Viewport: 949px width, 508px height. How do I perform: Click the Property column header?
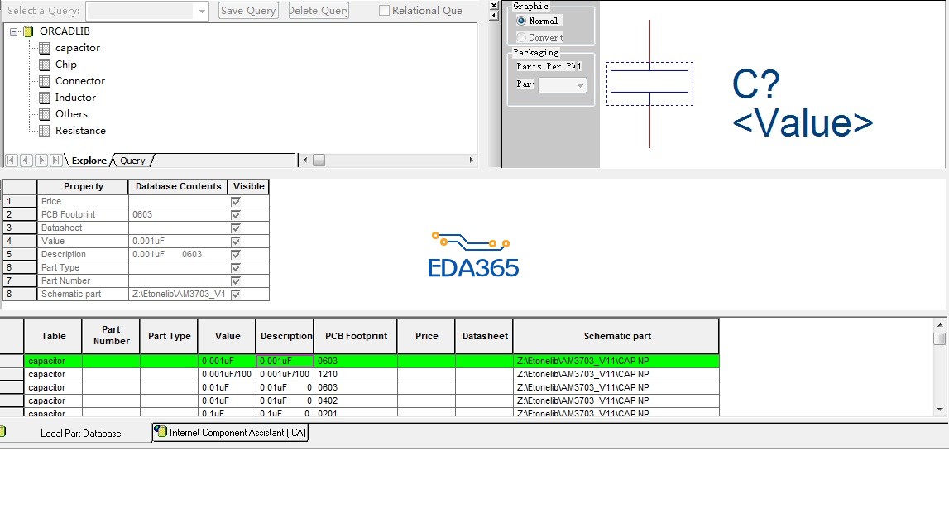83,186
